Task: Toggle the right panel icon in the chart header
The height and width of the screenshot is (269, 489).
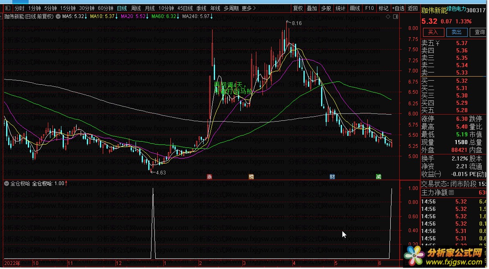Action: (x=396, y=16)
